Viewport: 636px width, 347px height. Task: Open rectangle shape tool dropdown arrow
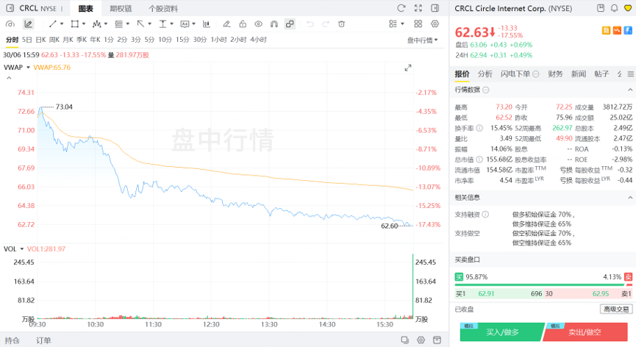coord(84,24)
